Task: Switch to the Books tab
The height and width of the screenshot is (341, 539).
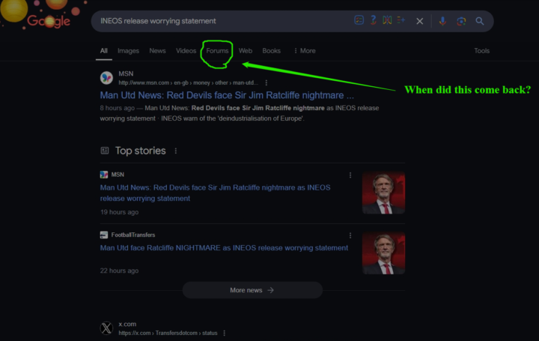Action: (x=271, y=51)
